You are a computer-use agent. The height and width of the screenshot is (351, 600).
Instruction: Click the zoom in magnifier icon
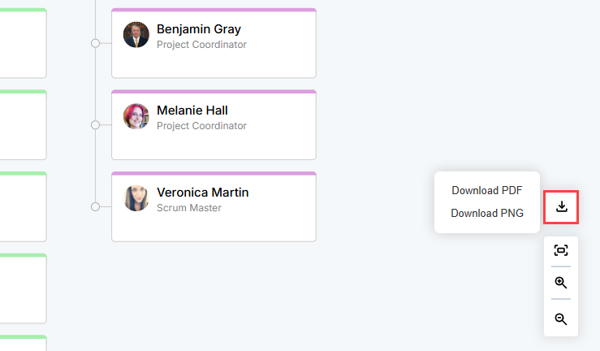(561, 283)
